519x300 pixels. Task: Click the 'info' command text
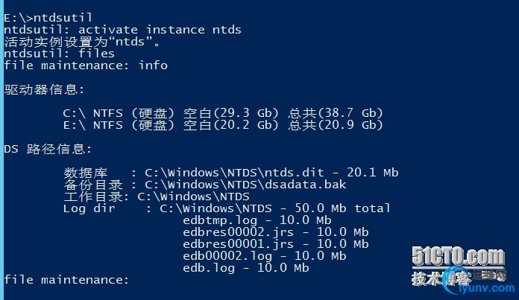pyautogui.click(x=153, y=66)
